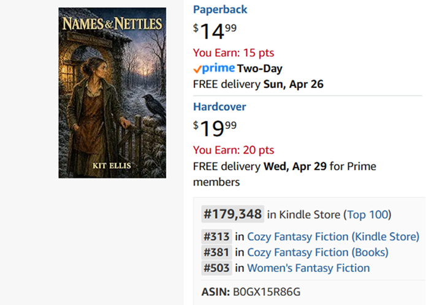The height and width of the screenshot is (305, 426).
Task: Click the ASIN code B0GX15R86G
Action: [267, 291]
